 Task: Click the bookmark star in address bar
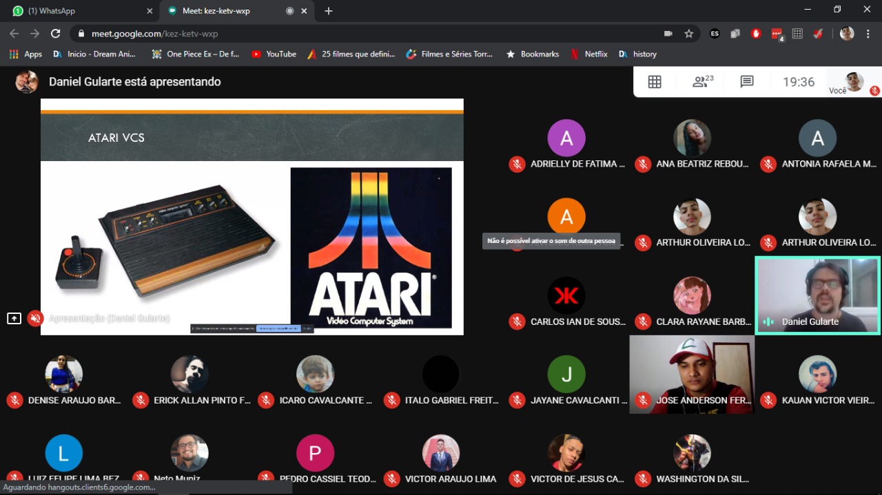688,33
